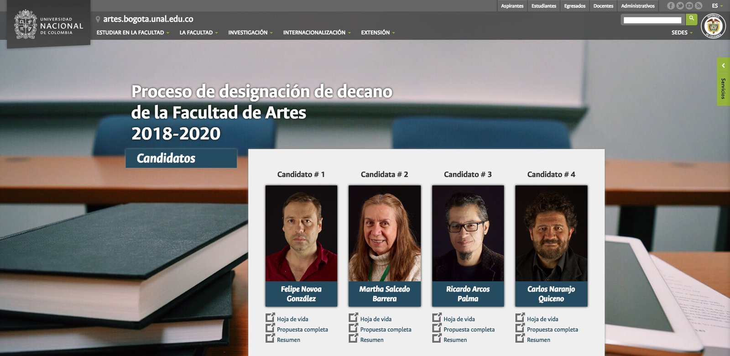Viewport: 730px width, 356px height.
Task: Open Ricardo Arcos's Propuesta completa link
Action: (469, 330)
